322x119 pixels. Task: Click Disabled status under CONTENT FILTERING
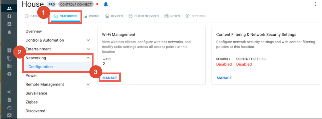tap(244, 64)
